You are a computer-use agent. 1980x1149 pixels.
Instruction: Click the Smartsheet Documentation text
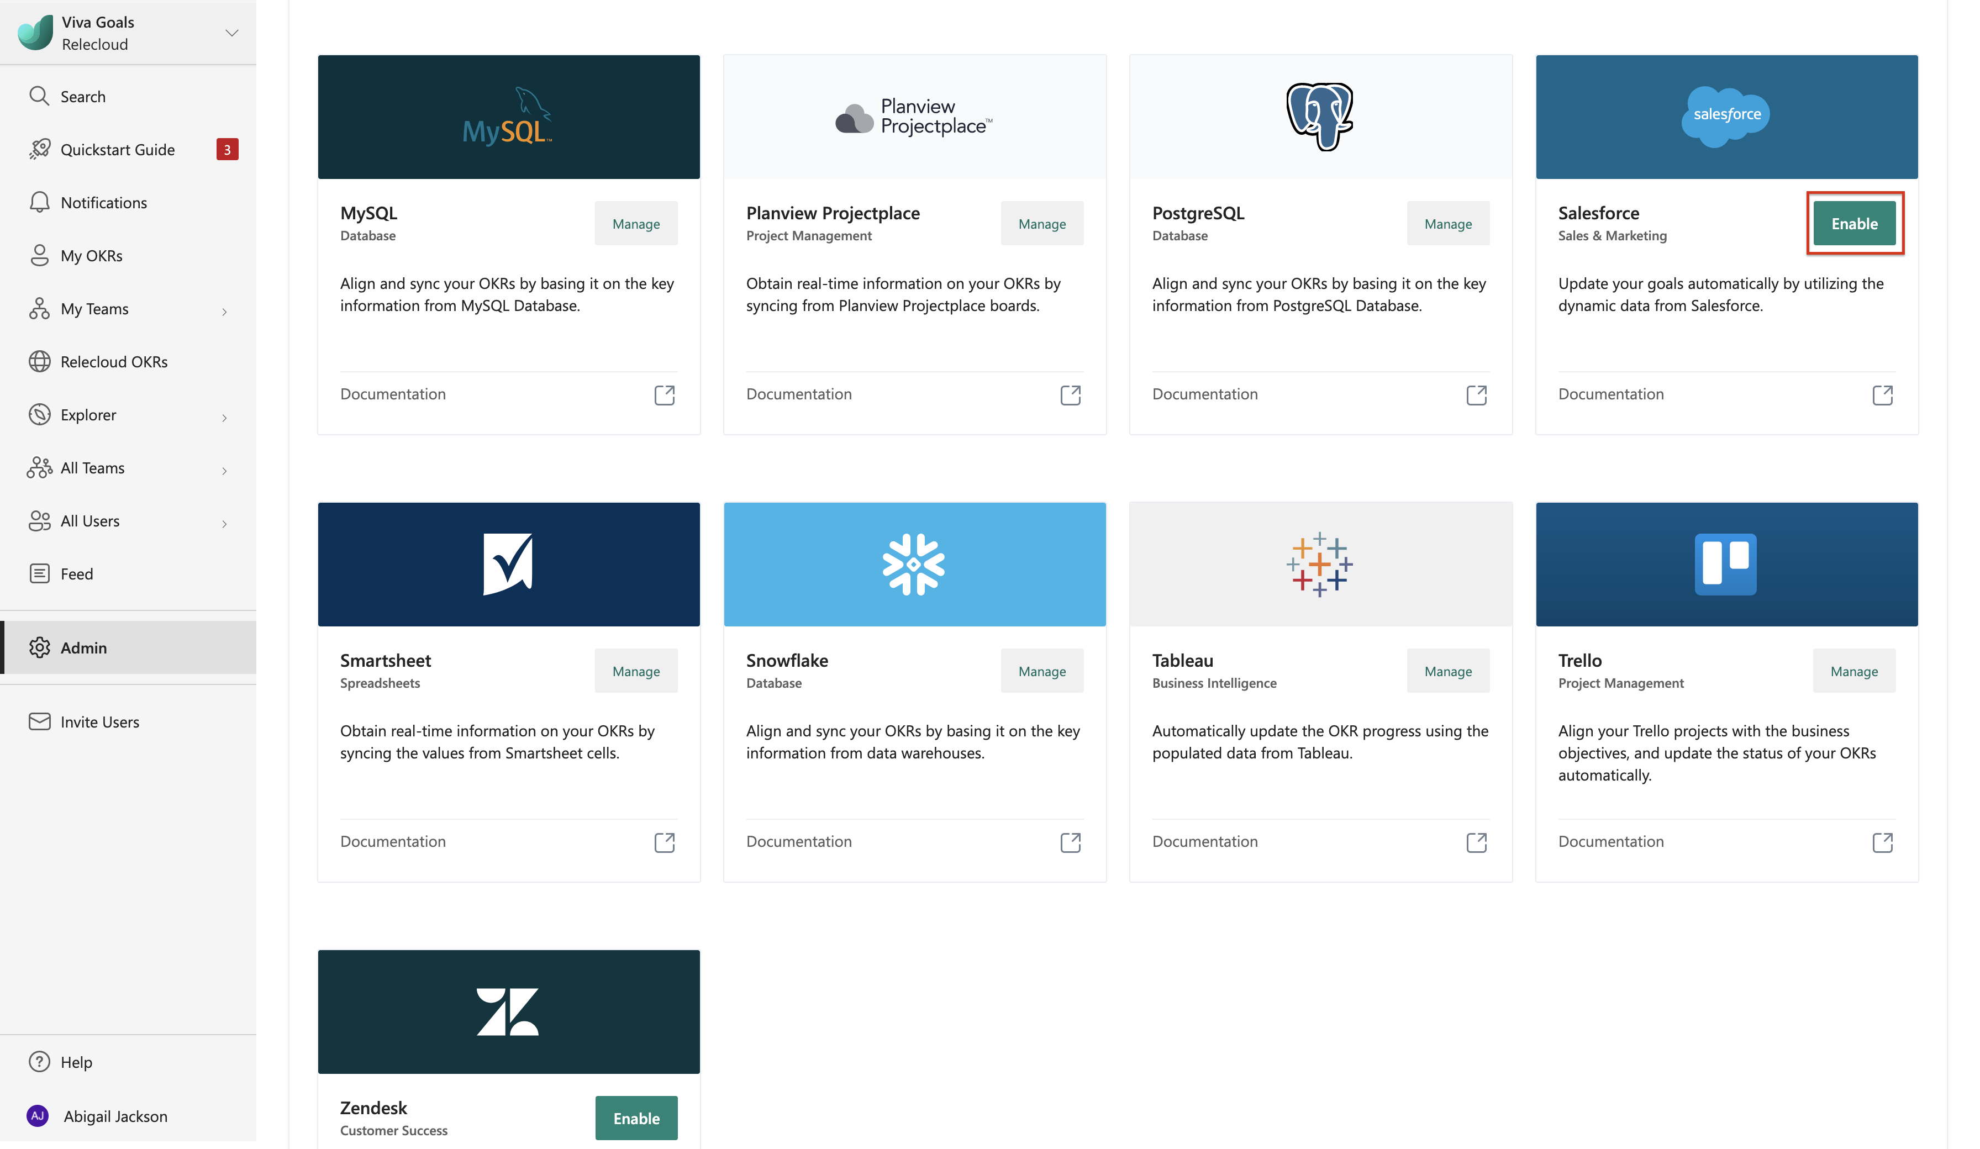click(393, 842)
